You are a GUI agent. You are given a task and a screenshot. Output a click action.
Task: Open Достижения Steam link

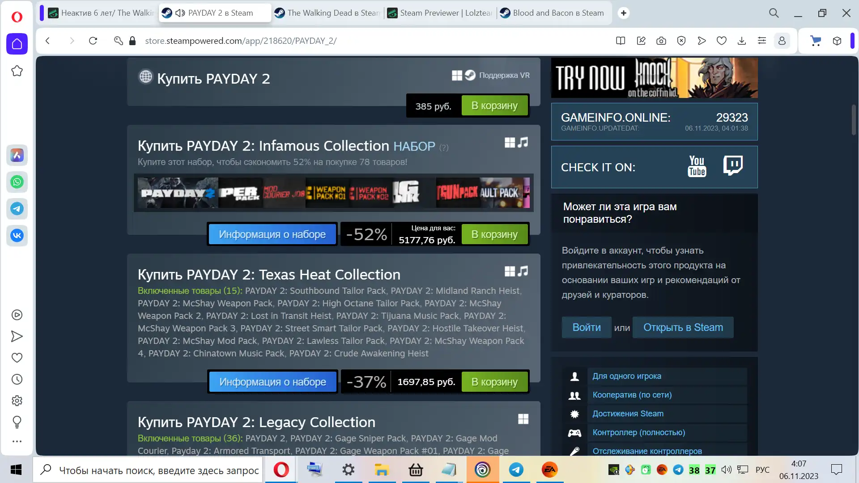pyautogui.click(x=628, y=414)
